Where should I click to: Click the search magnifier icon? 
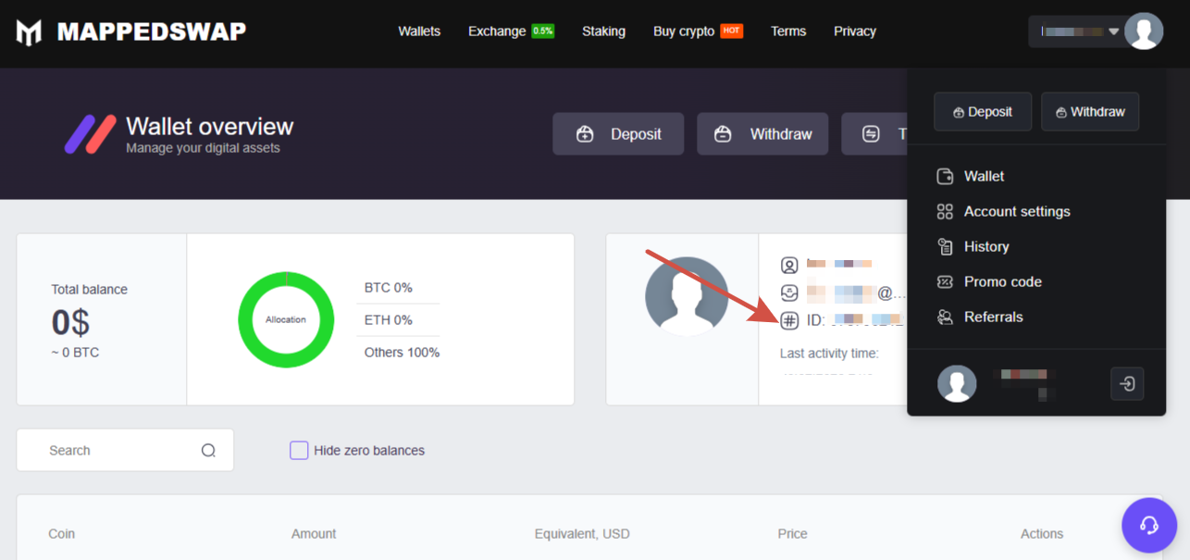(x=208, y=451)
